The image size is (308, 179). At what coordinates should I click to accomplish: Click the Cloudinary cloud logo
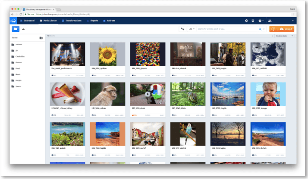tap(13, 21)
